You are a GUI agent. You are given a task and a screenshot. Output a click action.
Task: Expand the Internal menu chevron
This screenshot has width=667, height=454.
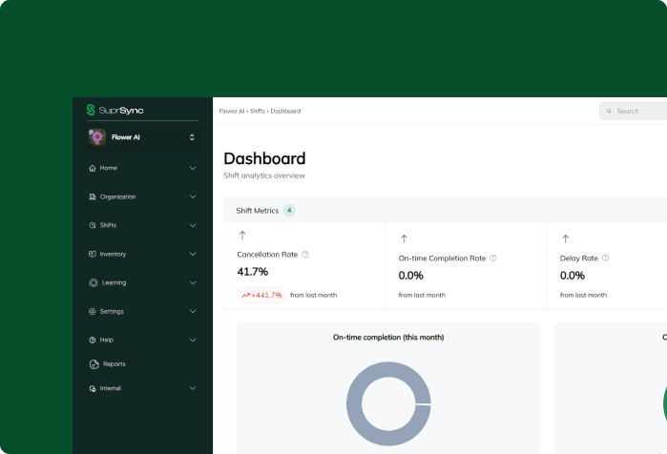pyautogui.click(x=193, y=388)
